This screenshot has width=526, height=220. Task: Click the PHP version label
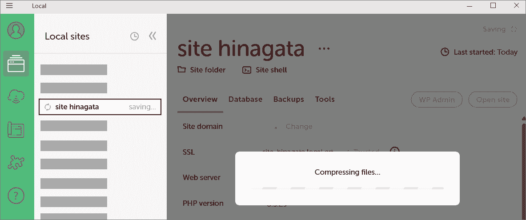203,203
